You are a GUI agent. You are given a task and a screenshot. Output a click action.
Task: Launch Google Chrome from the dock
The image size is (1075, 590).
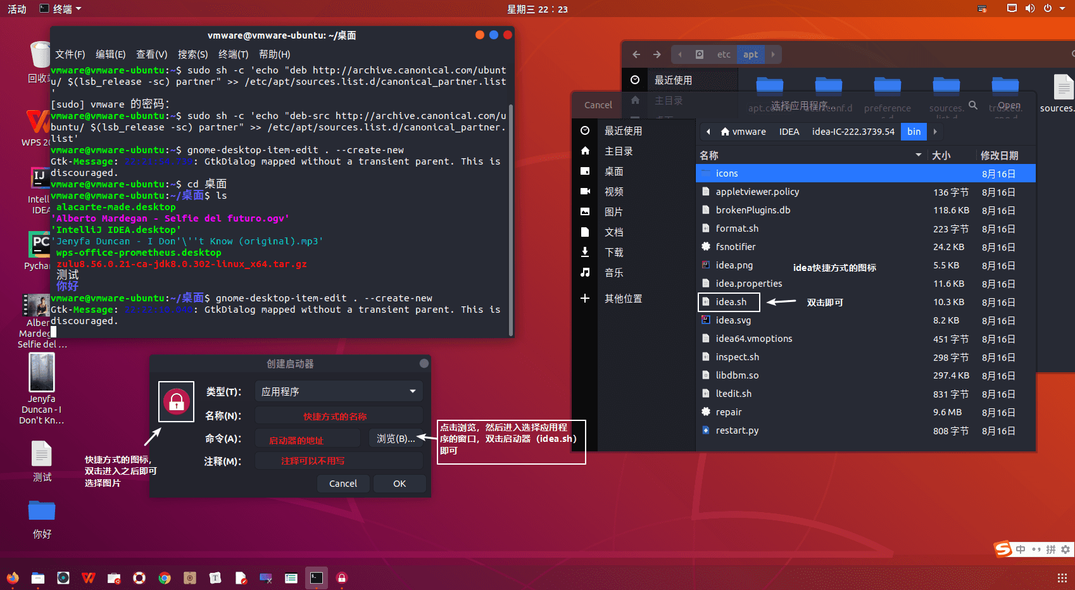(x=165, y=577)
